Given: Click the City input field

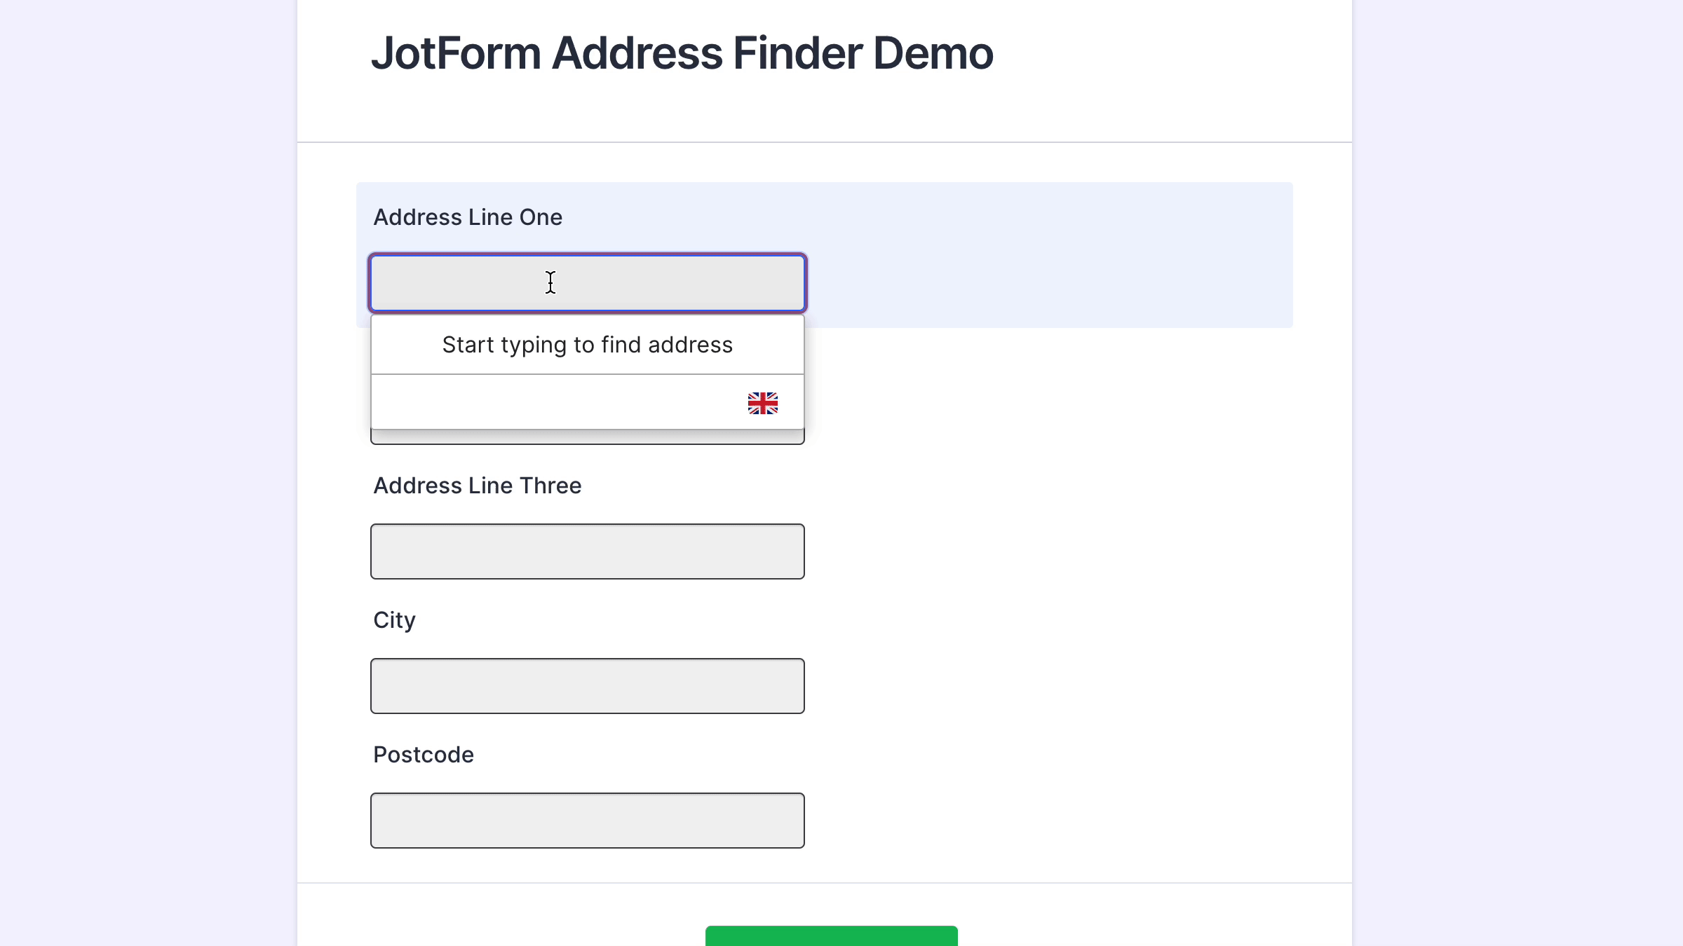Looking at the screenshot, I should 588,685.
